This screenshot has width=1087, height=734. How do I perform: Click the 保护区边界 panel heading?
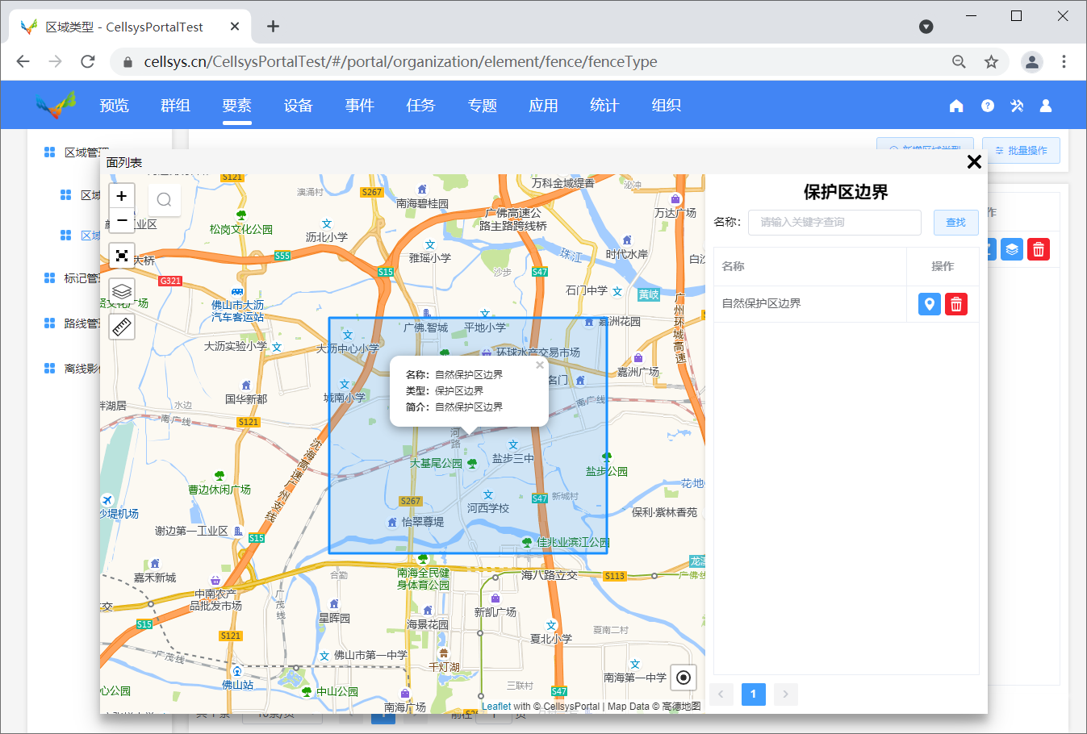tap(846, 192)
